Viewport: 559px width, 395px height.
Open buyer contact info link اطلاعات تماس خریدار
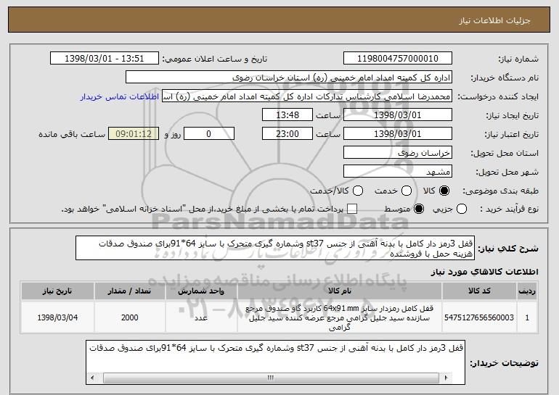[120, 97]
